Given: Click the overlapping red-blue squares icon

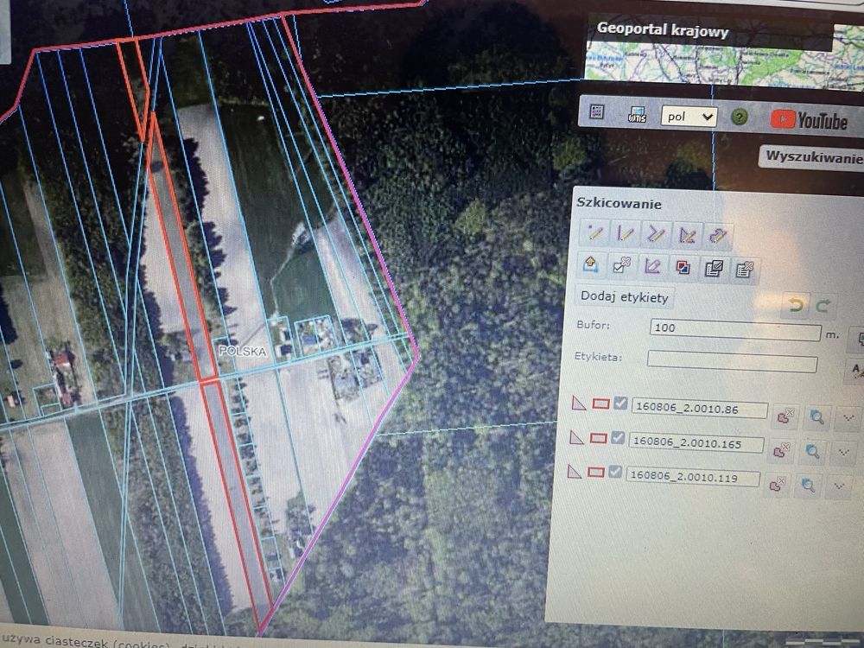Looking at the screenshot, I should [683, 268].
